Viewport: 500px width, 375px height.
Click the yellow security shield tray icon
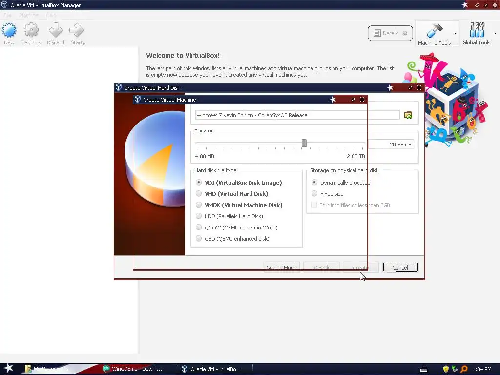(x=446, y=369)
